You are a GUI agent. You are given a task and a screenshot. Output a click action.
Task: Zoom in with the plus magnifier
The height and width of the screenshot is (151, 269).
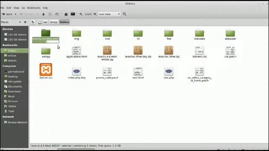[x=95, y=14]
